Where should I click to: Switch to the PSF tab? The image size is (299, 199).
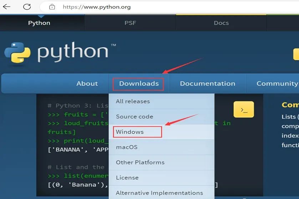pos(130,23)
